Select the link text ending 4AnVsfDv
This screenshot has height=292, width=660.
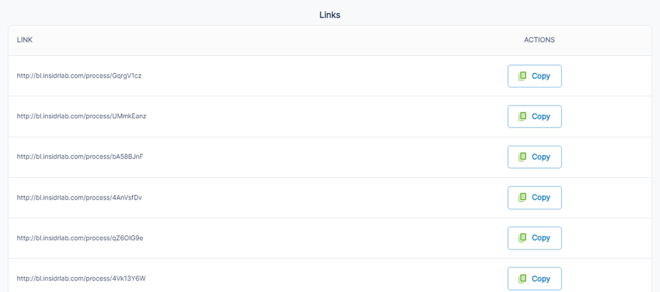pos(79,197)
